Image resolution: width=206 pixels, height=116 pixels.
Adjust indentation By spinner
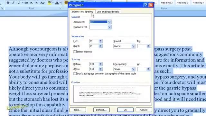coord(148,46)
